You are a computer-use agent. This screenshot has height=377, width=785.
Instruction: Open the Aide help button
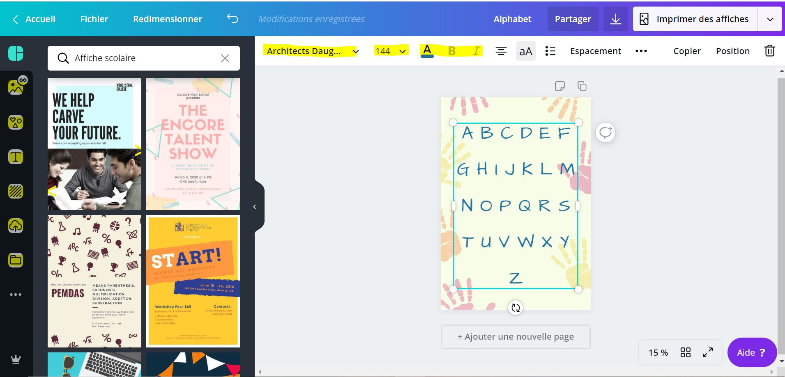(x=751, y=352)
